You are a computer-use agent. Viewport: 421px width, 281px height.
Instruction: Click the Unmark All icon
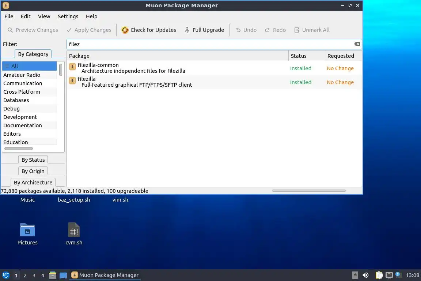click(297, 30)
